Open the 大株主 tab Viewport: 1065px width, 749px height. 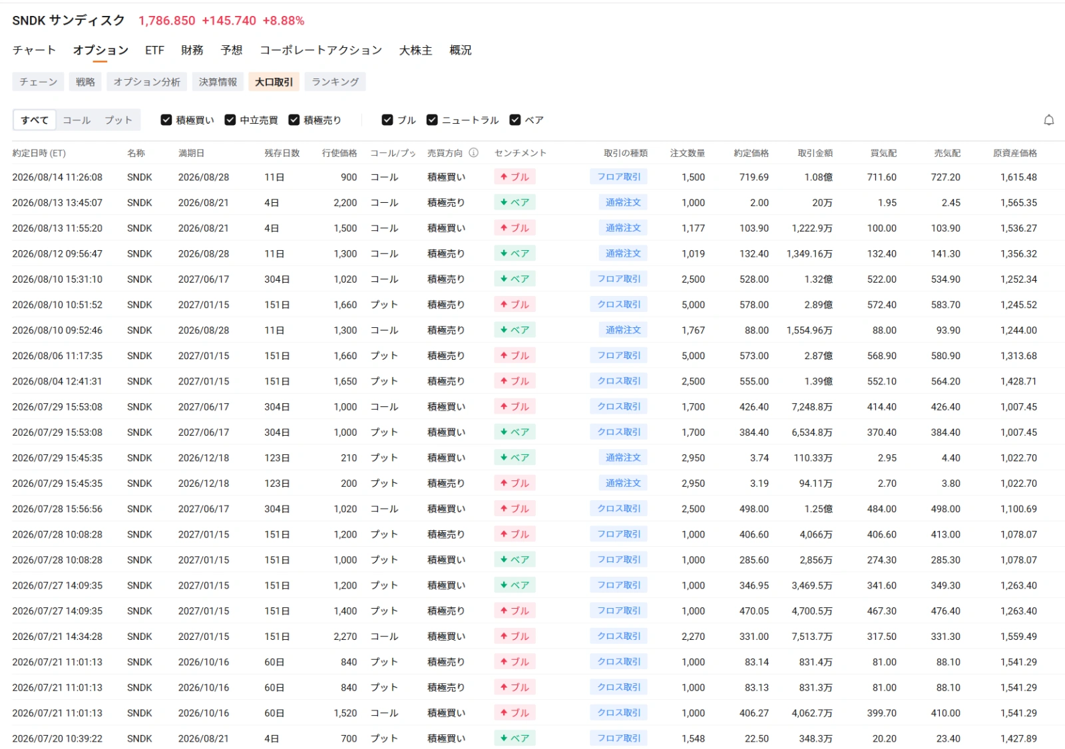tap(415, 50)
